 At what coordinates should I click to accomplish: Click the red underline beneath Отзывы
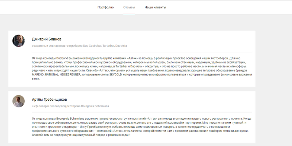tap(129, 14)
